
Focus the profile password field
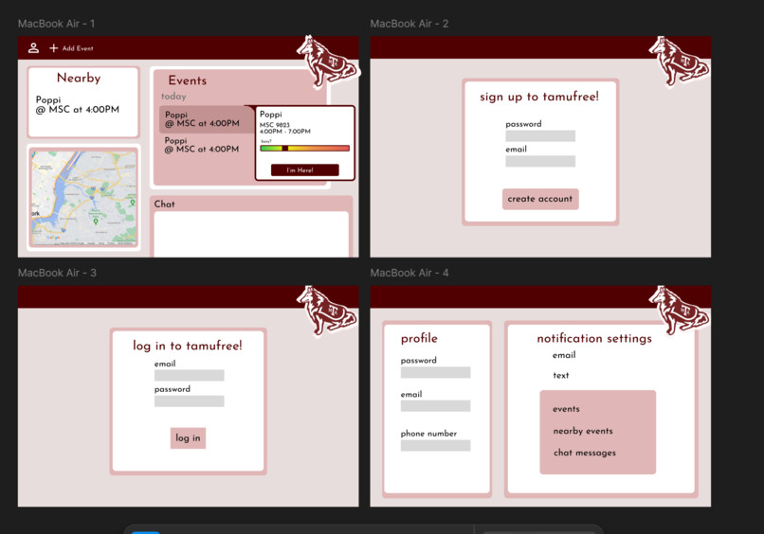(x=436, y=372)
